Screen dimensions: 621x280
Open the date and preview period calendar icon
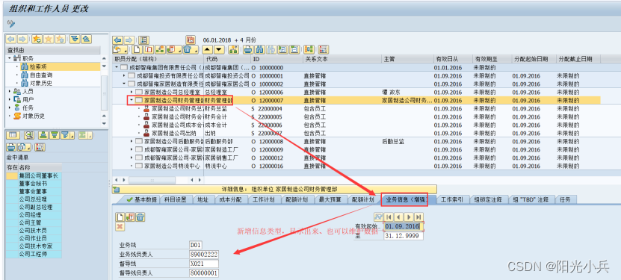tap(191, 40)
